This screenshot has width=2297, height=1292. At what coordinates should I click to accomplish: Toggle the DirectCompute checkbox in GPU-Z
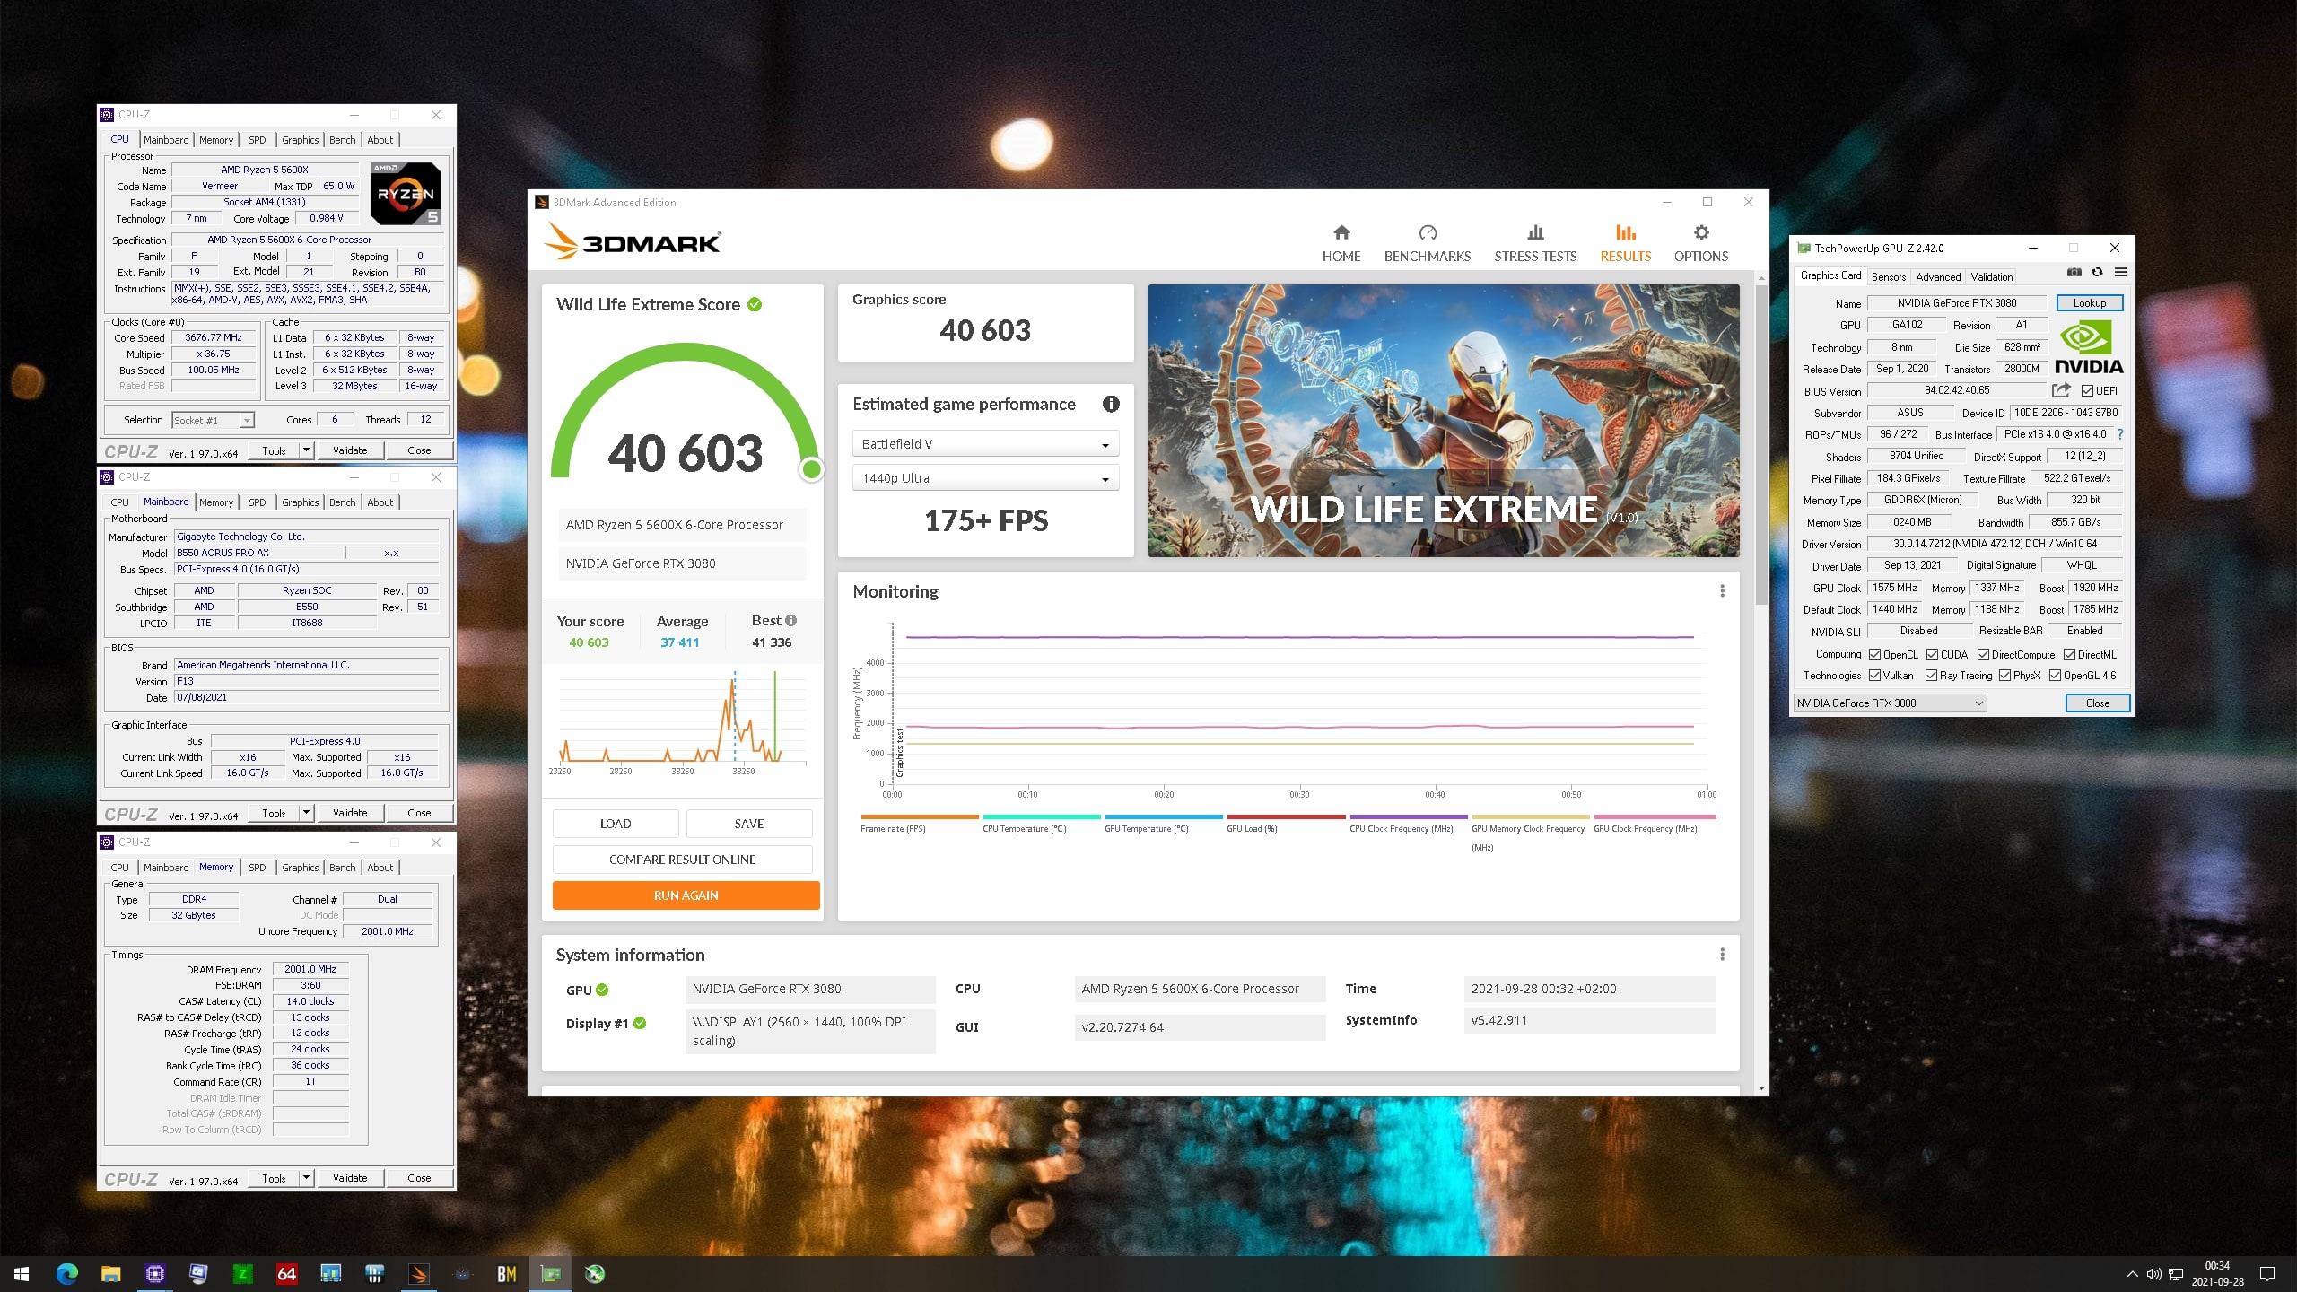(x=1984, y=654)
